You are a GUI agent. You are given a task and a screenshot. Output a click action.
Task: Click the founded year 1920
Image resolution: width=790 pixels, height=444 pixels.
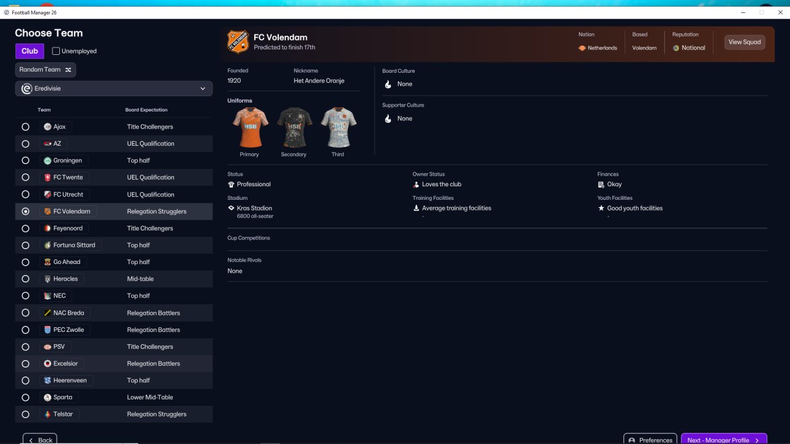point(234,81)
